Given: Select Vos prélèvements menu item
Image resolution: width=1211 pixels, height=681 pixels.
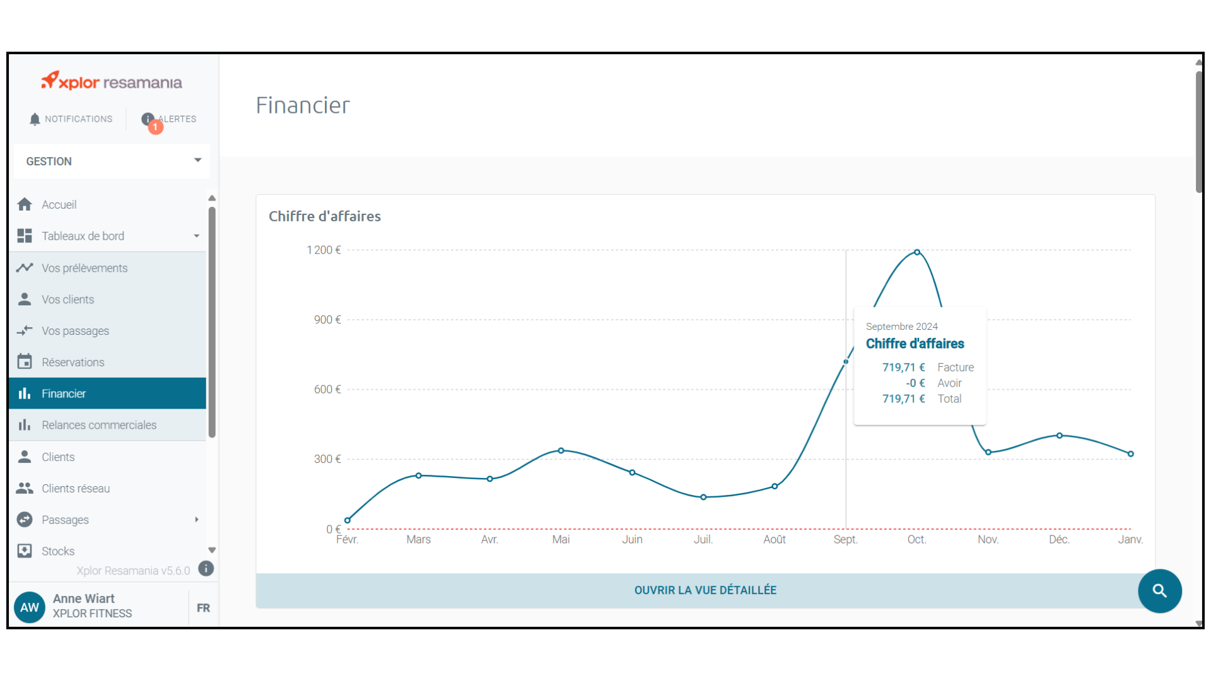Looking at the screenshot, I should (x=85, y=268).
